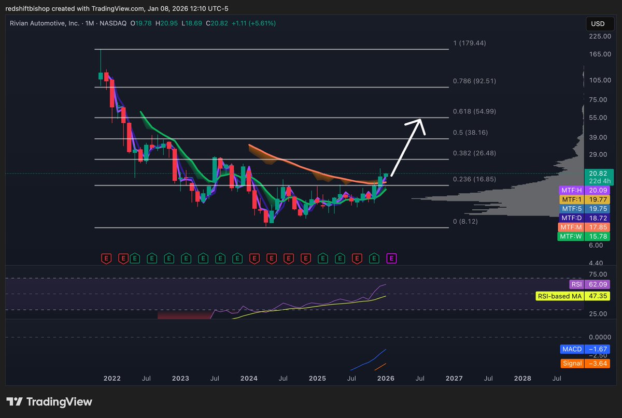Click the 2026 label on time axis
The height and width of the screenshot is (418, 622).
pyautogui.click(x=386, y=379)
